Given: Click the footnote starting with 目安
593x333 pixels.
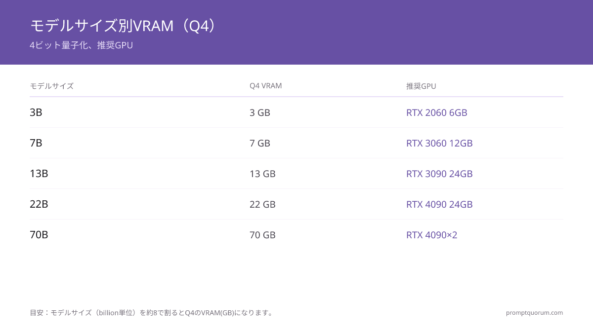Looking at the screenshot, I should pos(152,313).
